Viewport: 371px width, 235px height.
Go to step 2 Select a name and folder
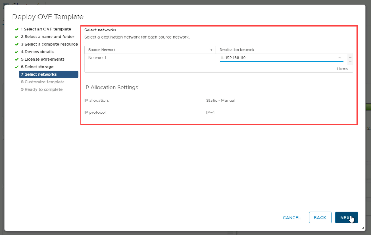pyautogui.click(x=47, y=37)
